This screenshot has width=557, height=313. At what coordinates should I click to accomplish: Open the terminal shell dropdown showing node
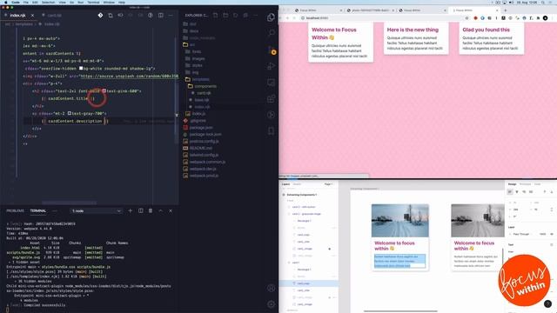[96, 210]
